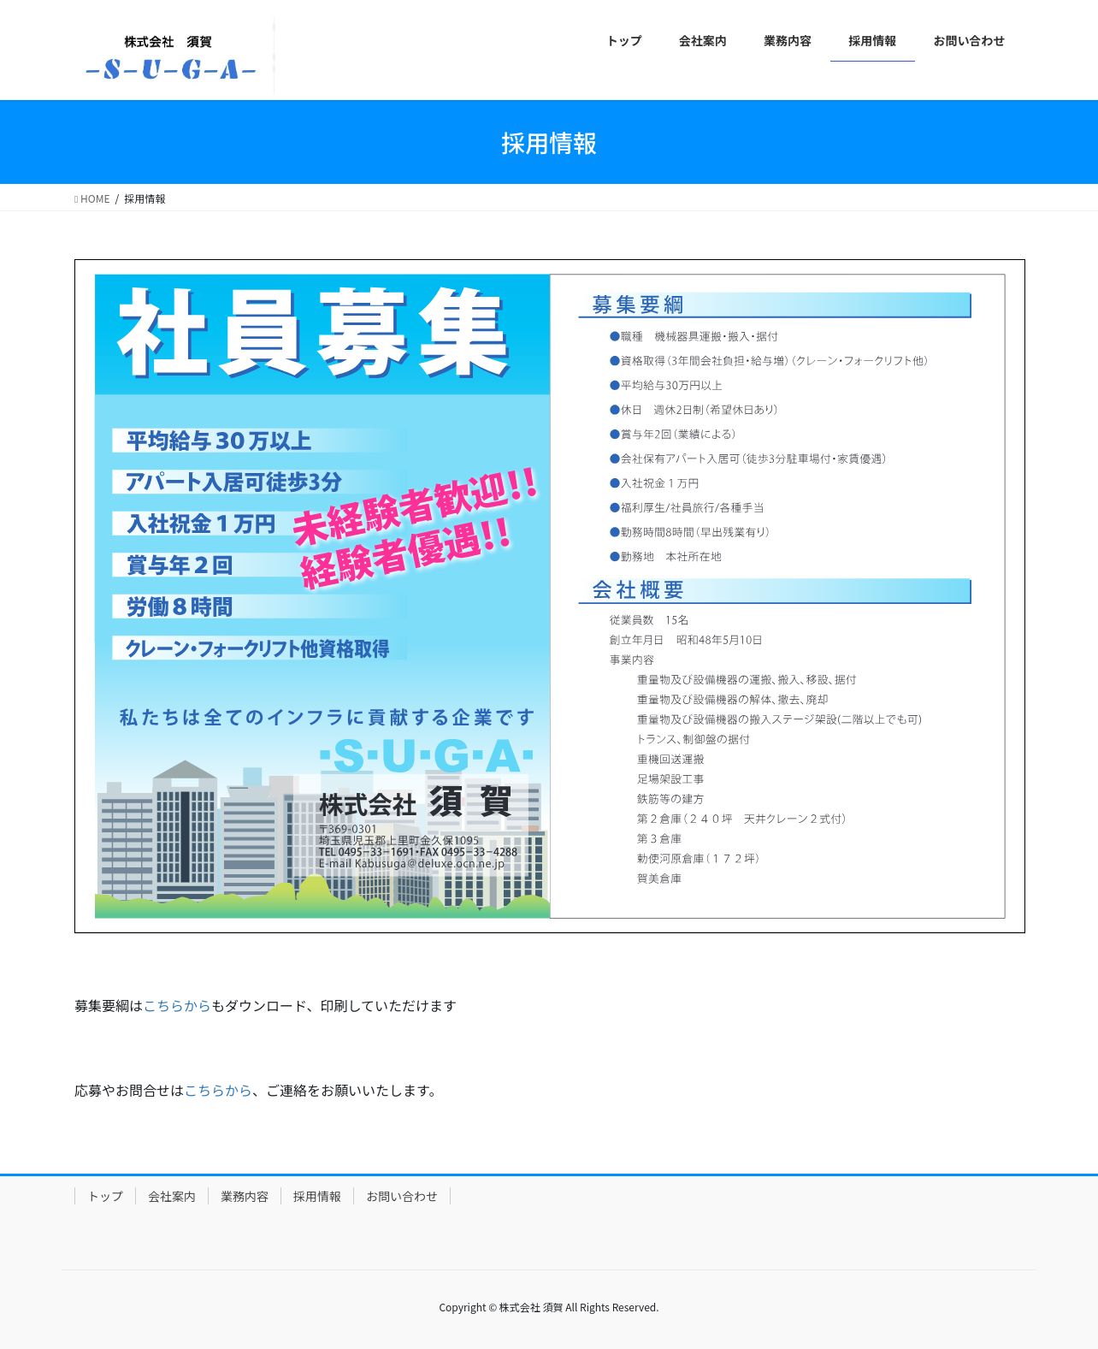Click こちらから link for 応募やお問合せ

[x=218, y=1091]
